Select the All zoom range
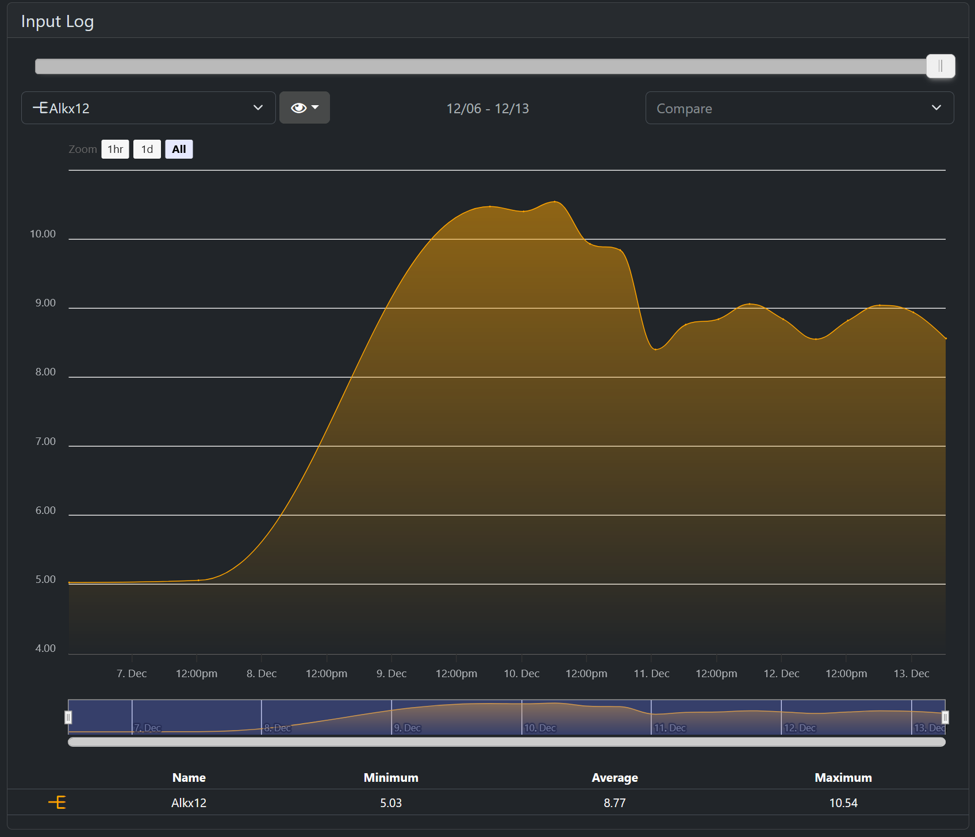Viewport: 975px width, 837px height. (179, 149)
